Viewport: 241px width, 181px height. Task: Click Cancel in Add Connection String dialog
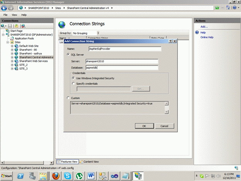point(165,126)
